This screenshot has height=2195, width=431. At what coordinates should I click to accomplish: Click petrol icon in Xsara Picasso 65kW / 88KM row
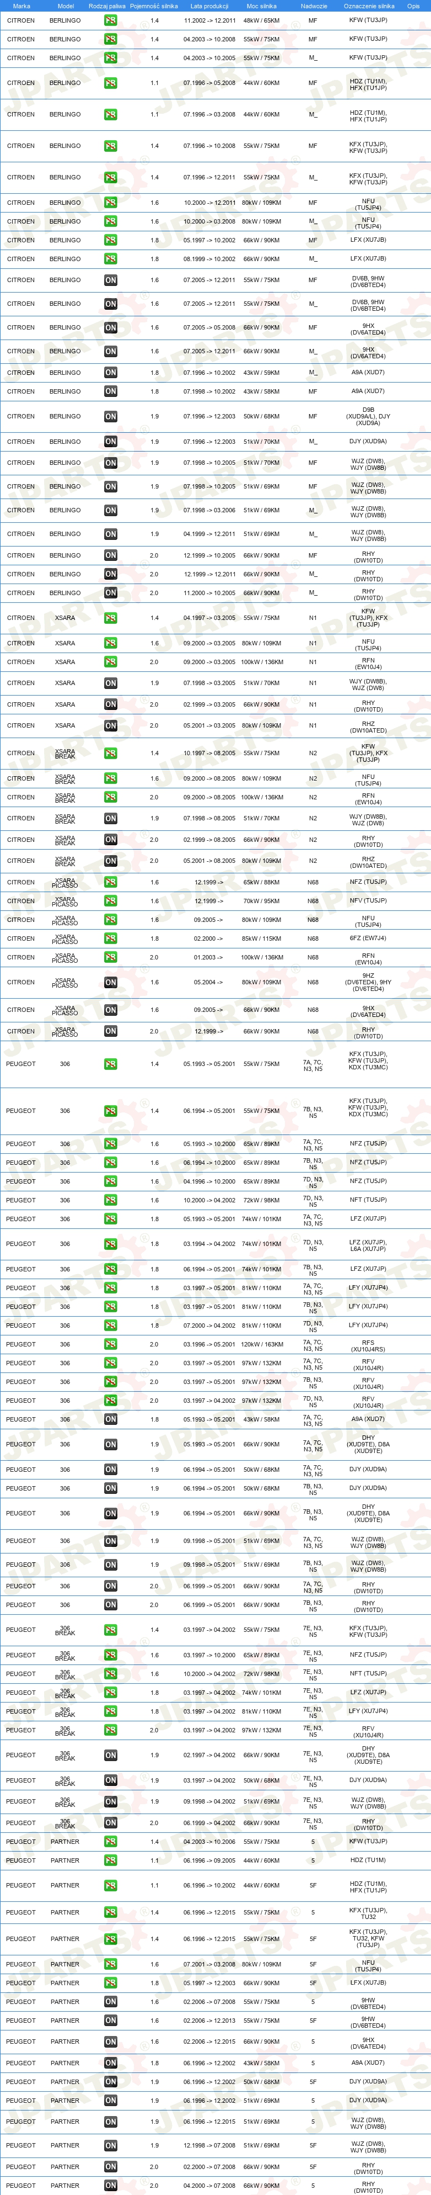111,882
